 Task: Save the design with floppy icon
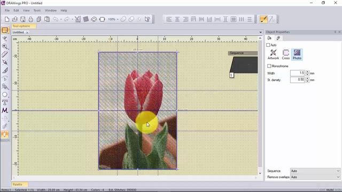pos(22,19)
